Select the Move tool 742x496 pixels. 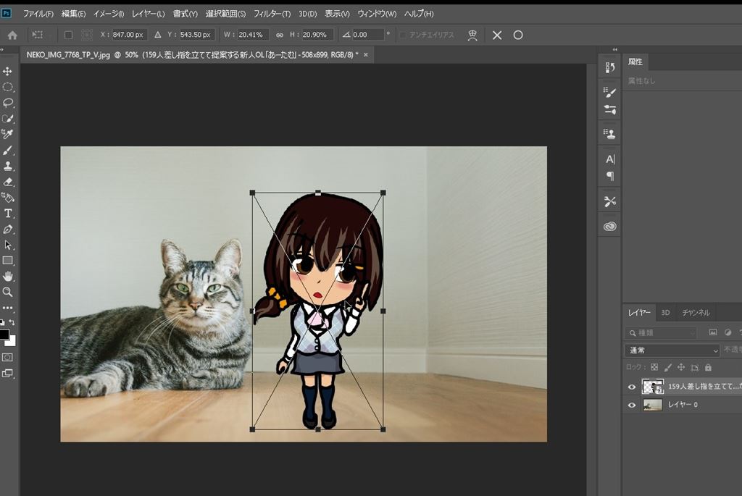(8, 71)
